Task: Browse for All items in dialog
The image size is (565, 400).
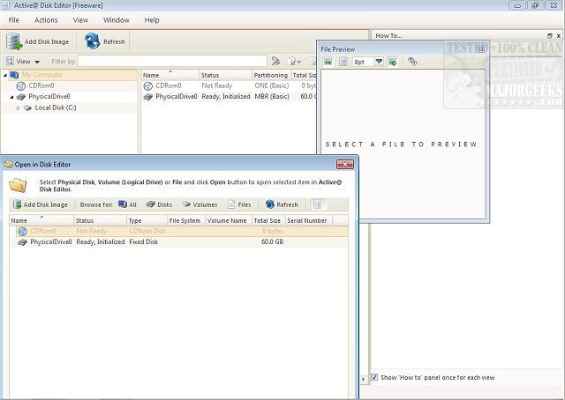Action: coord(127,204)
